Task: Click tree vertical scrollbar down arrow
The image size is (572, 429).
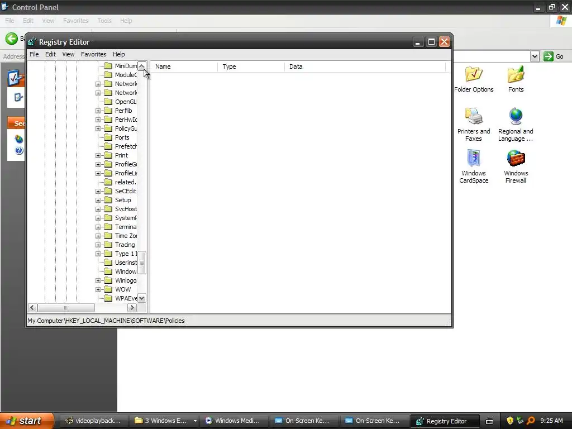Action: point(142,298)
